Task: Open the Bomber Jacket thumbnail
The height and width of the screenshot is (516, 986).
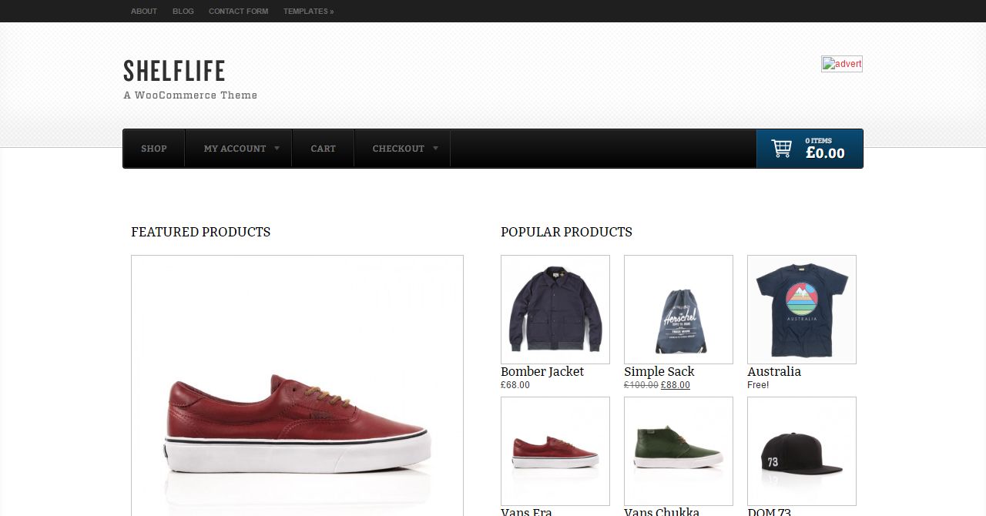Action: [555, 310]
